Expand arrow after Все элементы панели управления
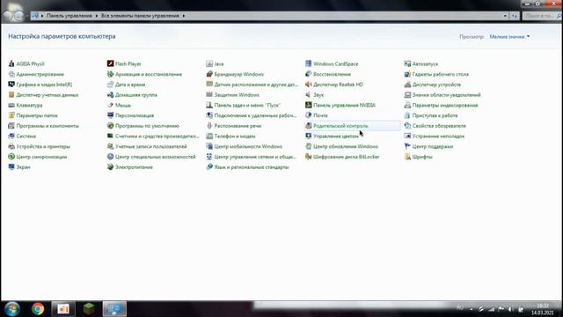 (184, 16)
